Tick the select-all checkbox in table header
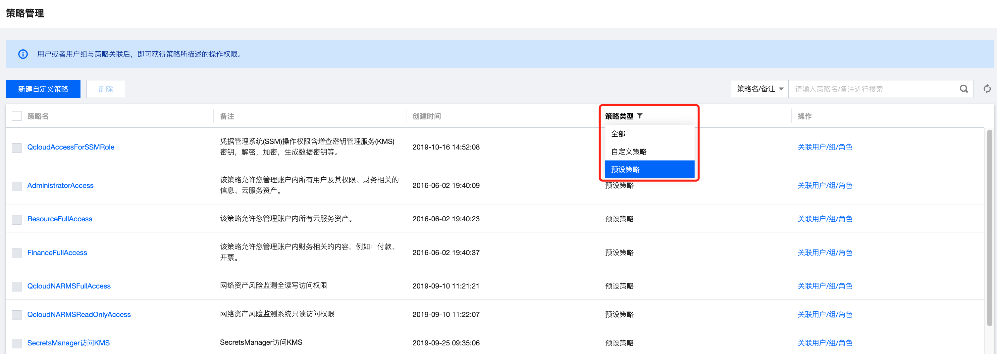 click(x=17, y=116)
